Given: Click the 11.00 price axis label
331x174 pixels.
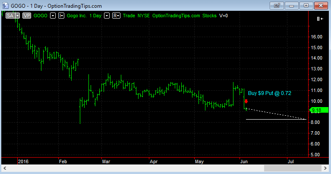Looking at the screenshot, I should point(316,90).
